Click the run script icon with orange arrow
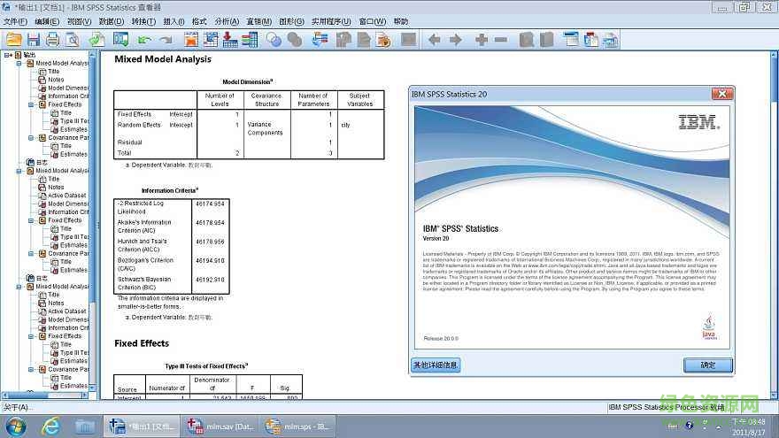The image size is (779, 438). point(383,40)
